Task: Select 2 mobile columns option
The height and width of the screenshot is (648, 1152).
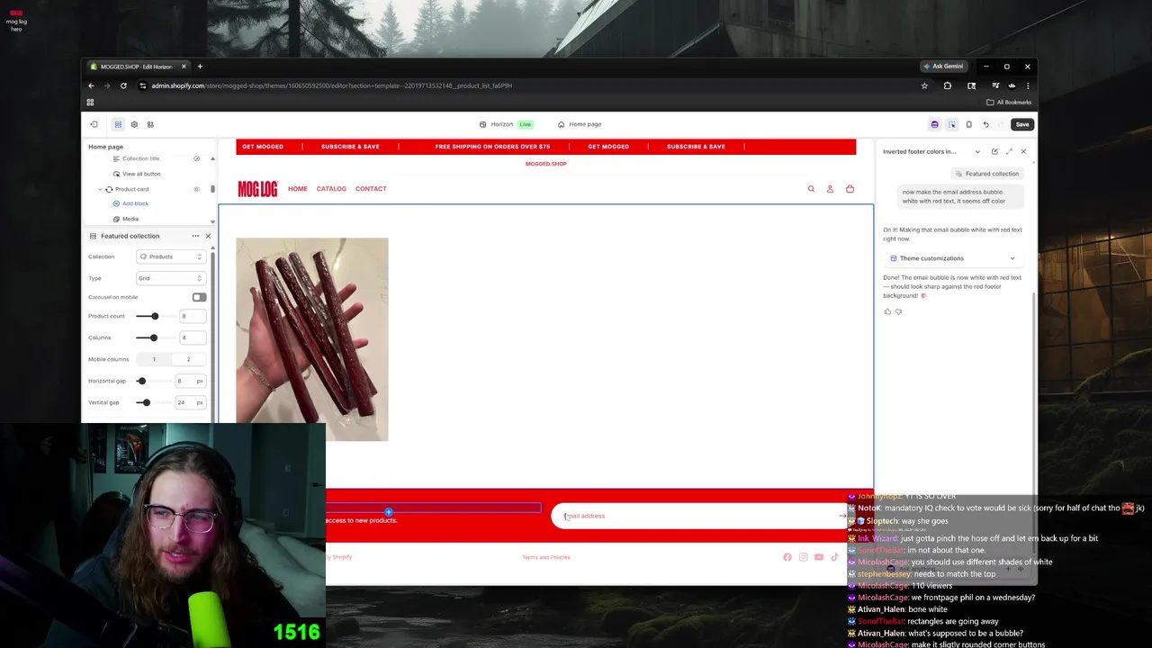Action: [188, 359]
